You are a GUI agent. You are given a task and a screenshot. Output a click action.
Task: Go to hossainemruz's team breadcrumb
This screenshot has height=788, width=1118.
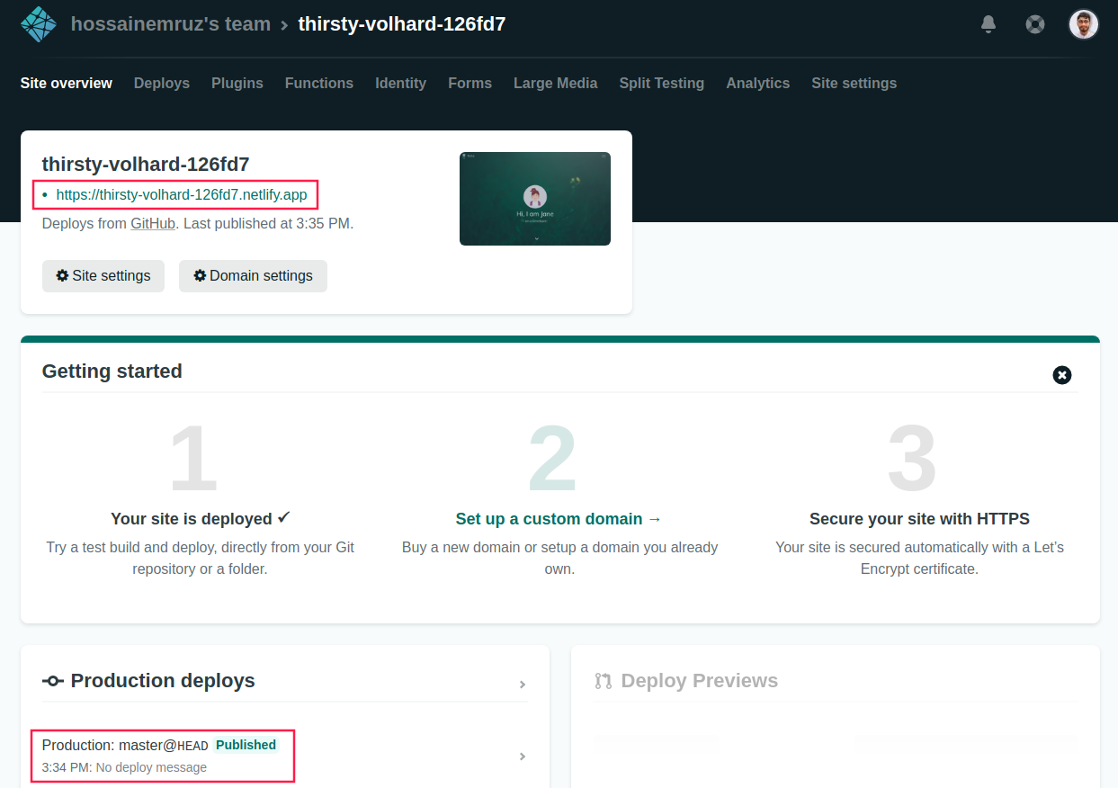[x=171, y=24]
